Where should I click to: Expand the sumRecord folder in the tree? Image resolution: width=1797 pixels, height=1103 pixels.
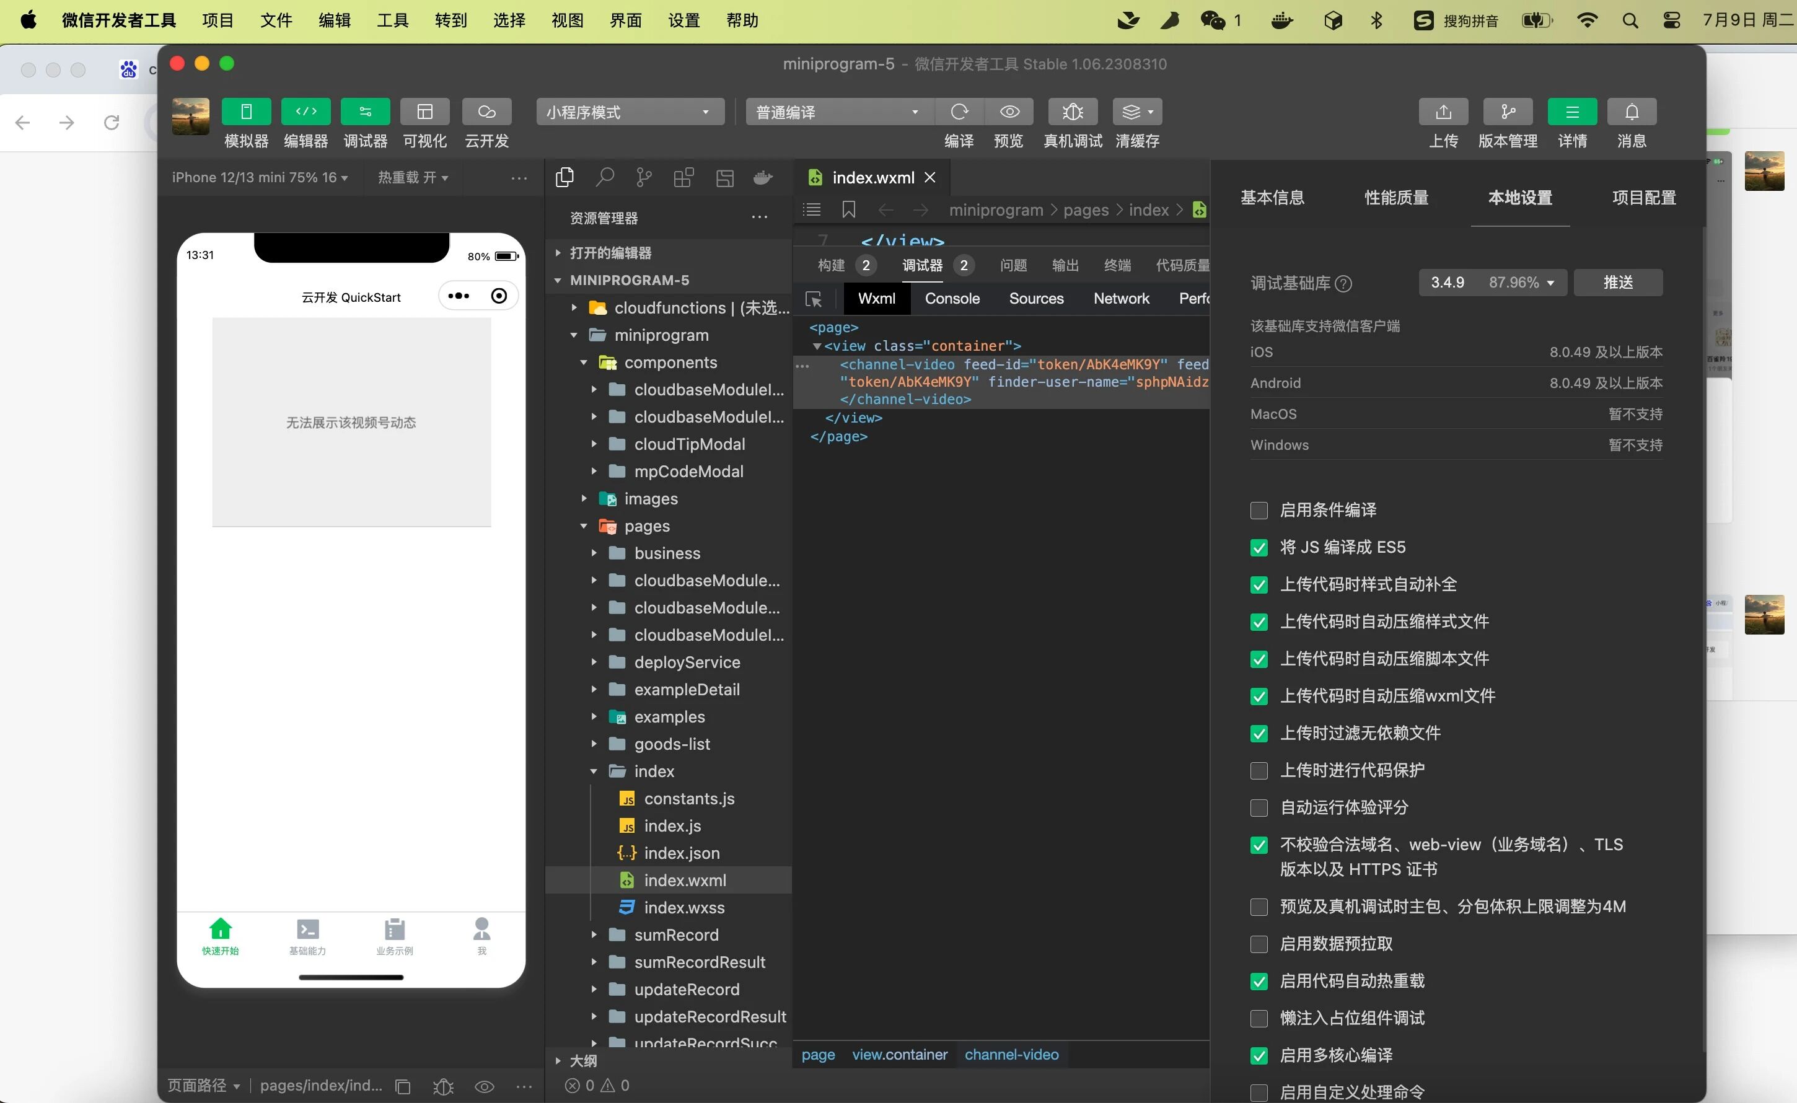click(x=675, y=935)
